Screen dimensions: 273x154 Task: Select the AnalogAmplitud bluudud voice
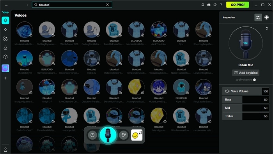(136, 87)
